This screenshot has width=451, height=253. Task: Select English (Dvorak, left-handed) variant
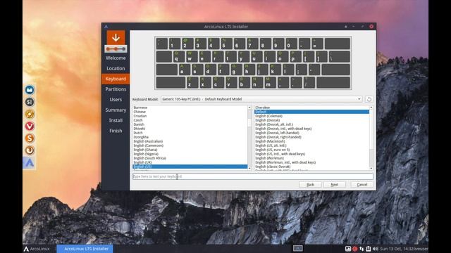pos(311,133)
